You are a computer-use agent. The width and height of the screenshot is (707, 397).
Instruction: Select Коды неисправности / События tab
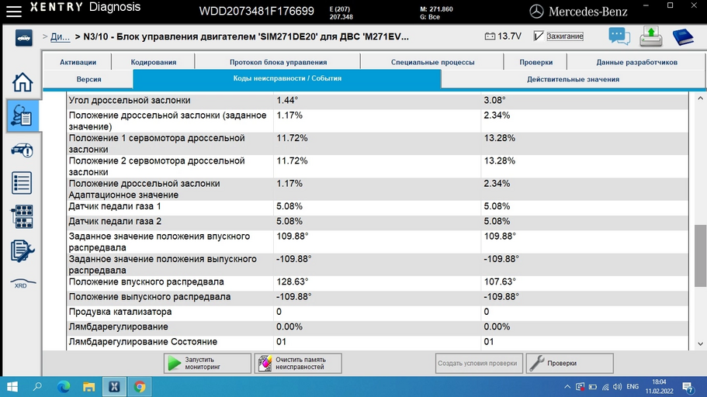(x=287, y=78)
